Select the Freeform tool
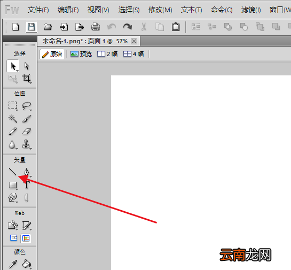Viewport: 291px width, 270px height. pyautogui.click(x=13, y=197)
